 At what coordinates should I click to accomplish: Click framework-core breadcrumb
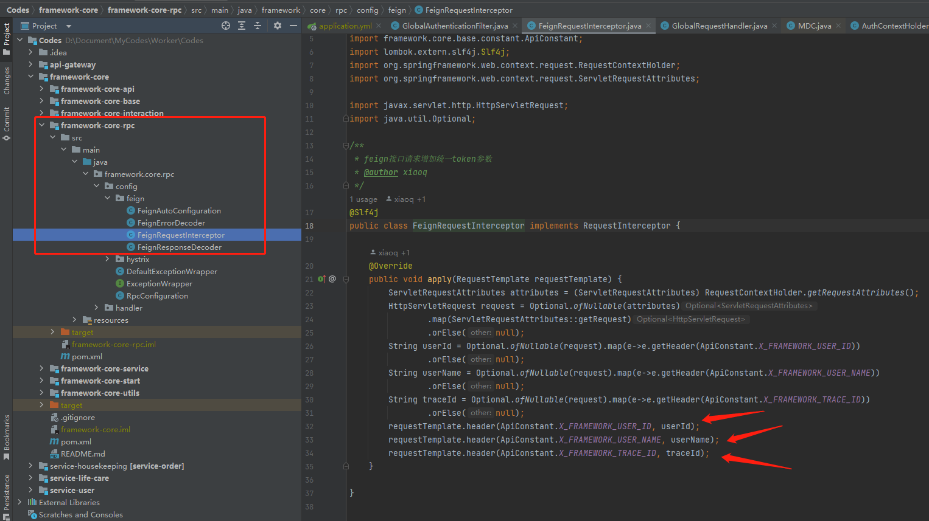pyautogui.click(x=68, y=10)
